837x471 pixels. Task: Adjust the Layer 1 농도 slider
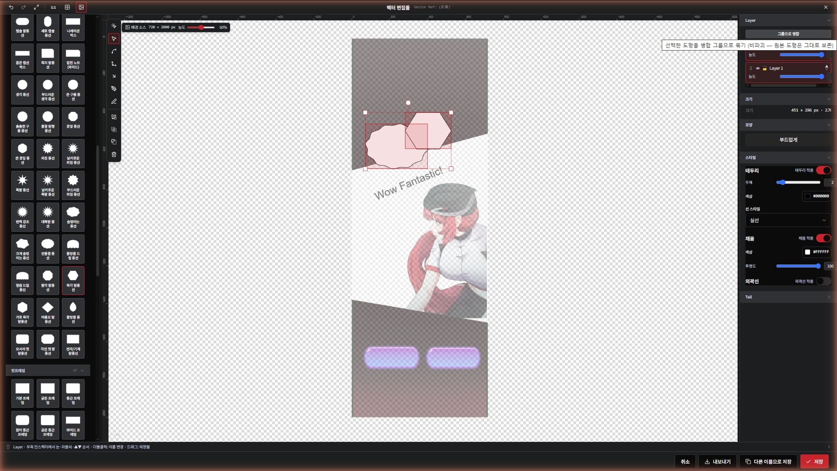coord(802,77)
